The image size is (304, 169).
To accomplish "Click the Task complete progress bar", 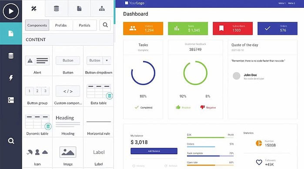I will (210, 156).
